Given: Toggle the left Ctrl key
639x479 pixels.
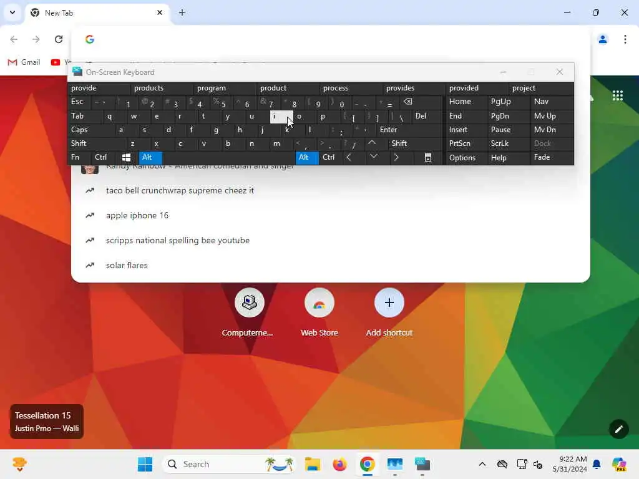Looking at the screenshot, I should [103, 158].
